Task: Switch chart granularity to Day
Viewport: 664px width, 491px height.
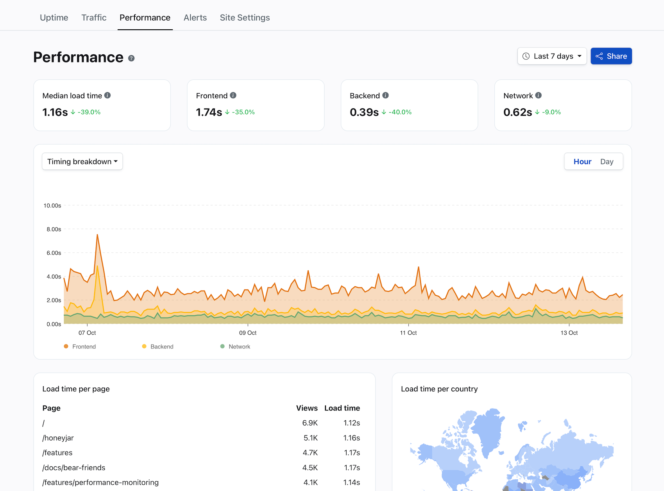Action: pyautogui.click(x=607, y=162)
